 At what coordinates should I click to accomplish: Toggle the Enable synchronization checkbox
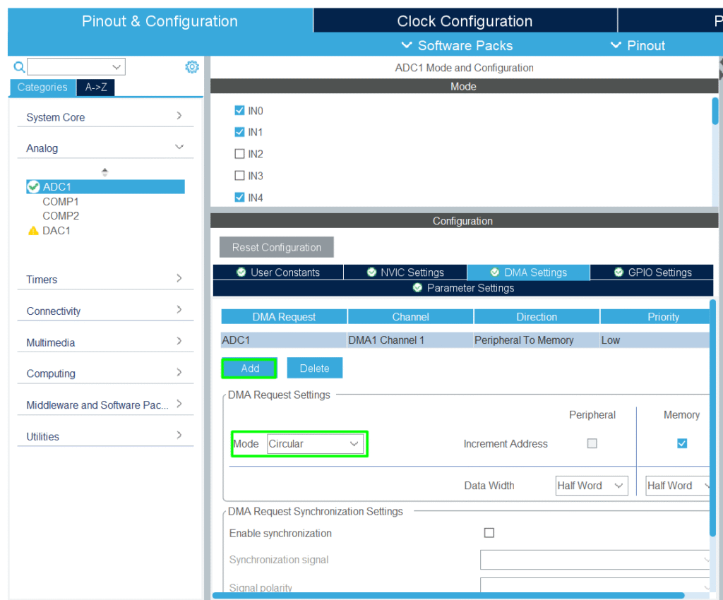point(489,533)
